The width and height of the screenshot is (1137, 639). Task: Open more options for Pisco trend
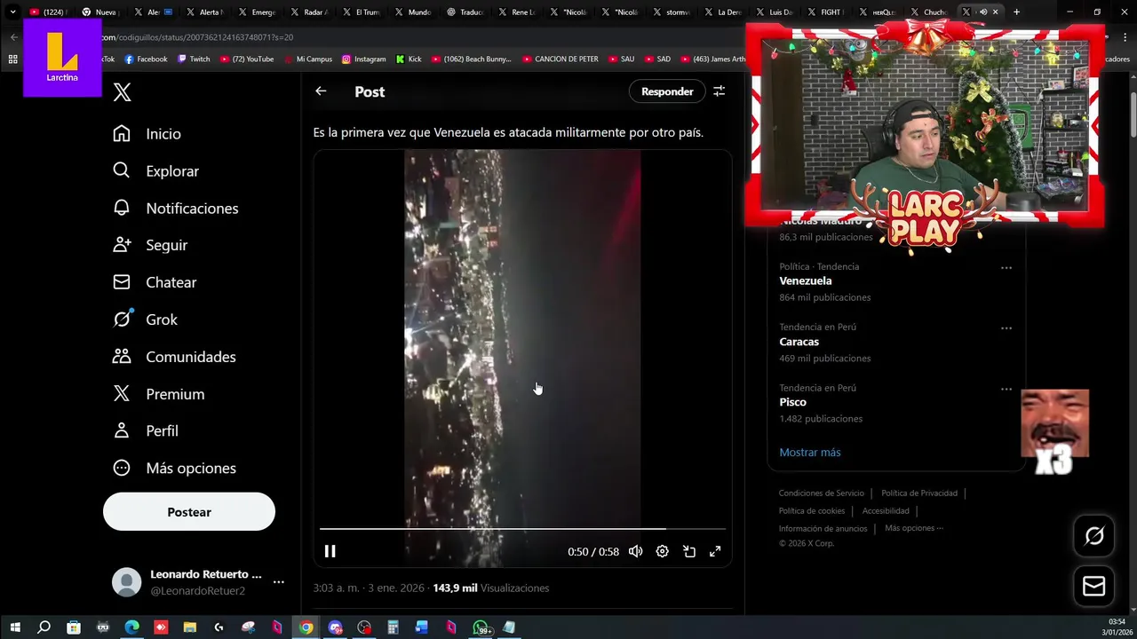click(x=1006, y=389)
